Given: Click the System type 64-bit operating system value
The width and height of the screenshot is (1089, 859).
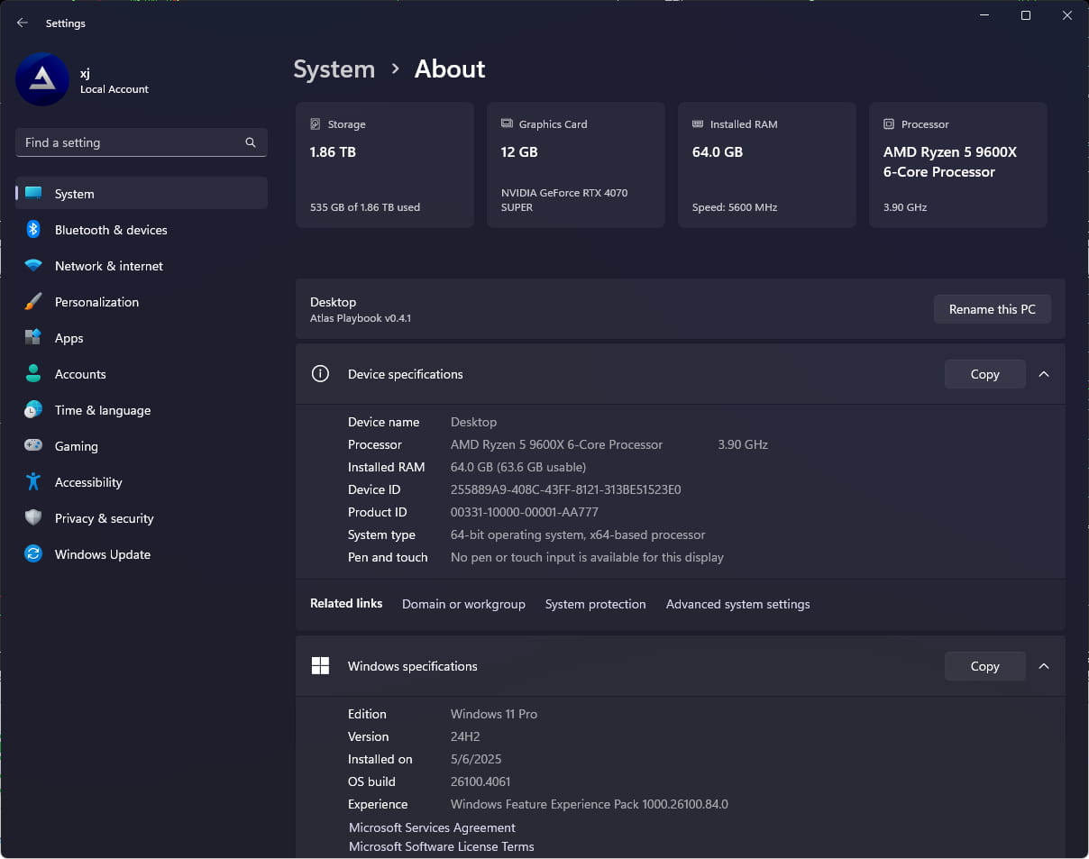Looking at the screenshot, I should [x=578, y=535].
